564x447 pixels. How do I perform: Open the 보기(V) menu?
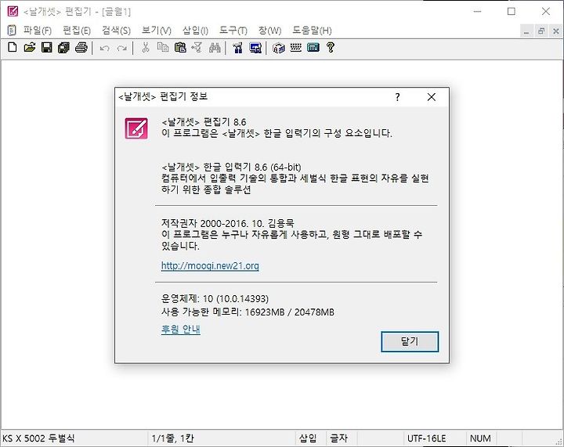point(157,31)
